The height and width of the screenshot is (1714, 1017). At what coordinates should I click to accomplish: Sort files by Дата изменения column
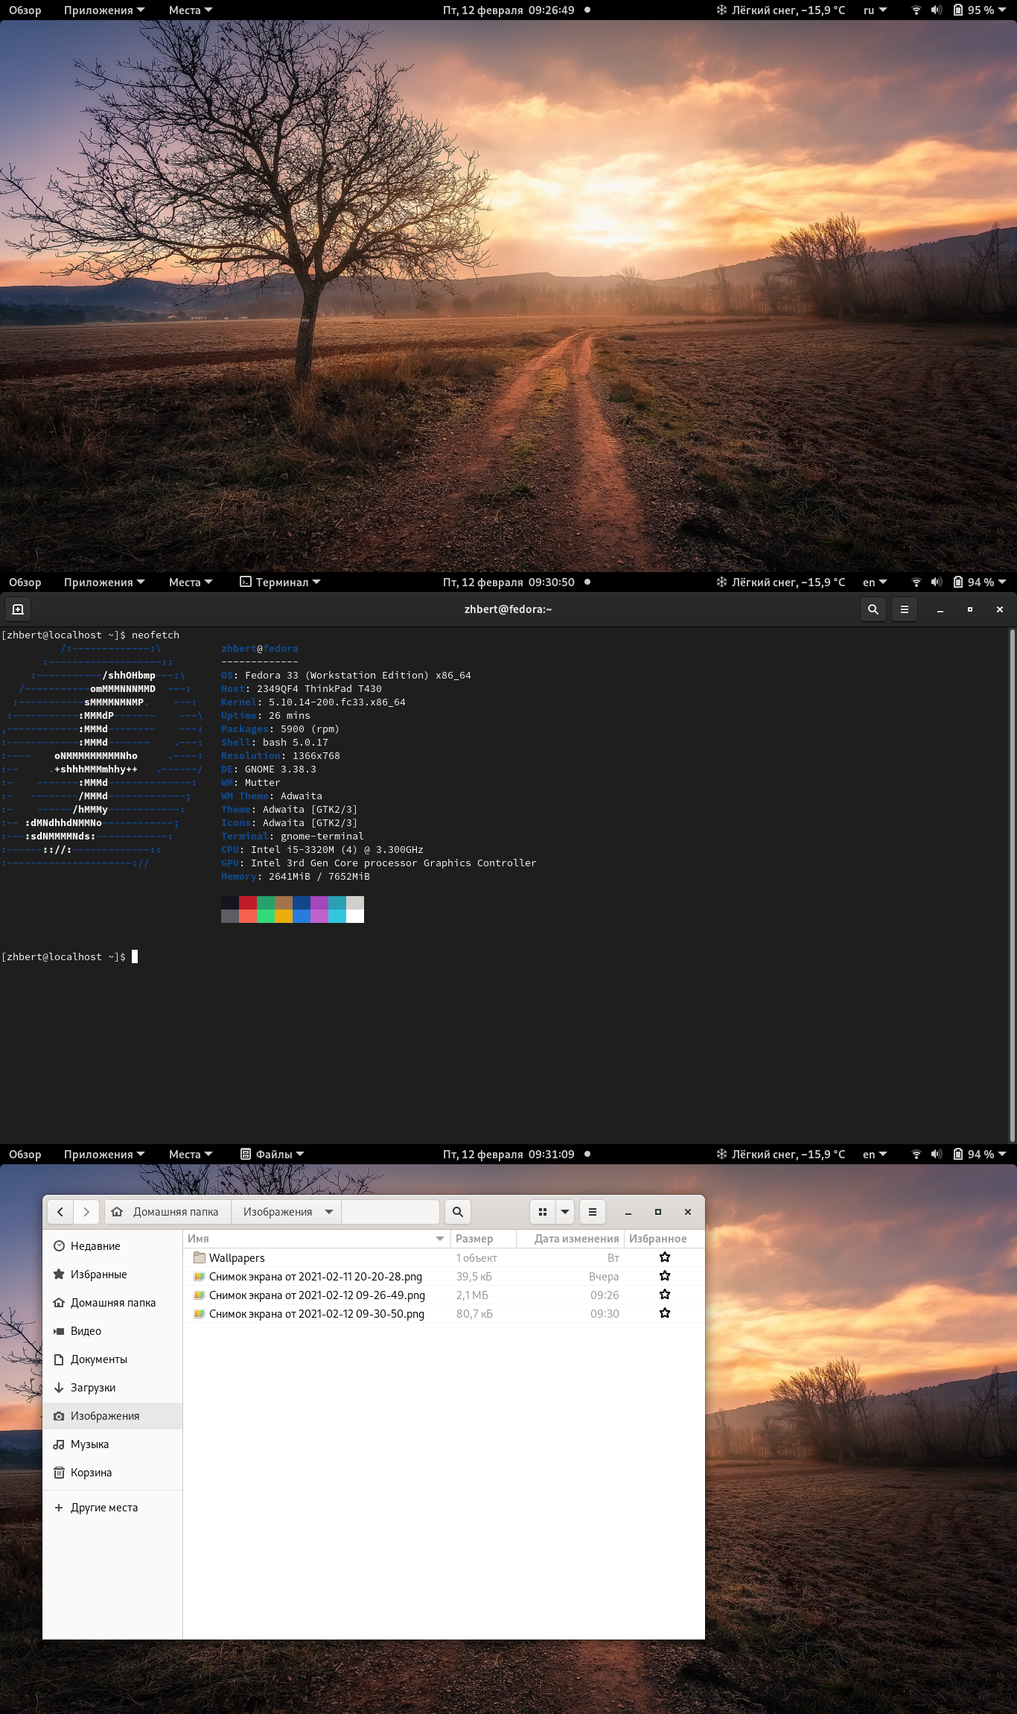click(570, 1239)
